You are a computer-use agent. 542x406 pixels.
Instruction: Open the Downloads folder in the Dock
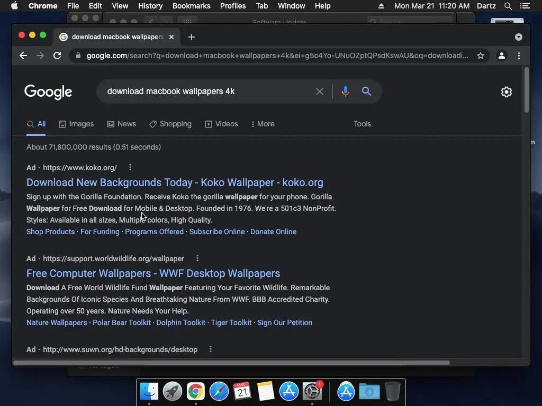tap(369, 392)
